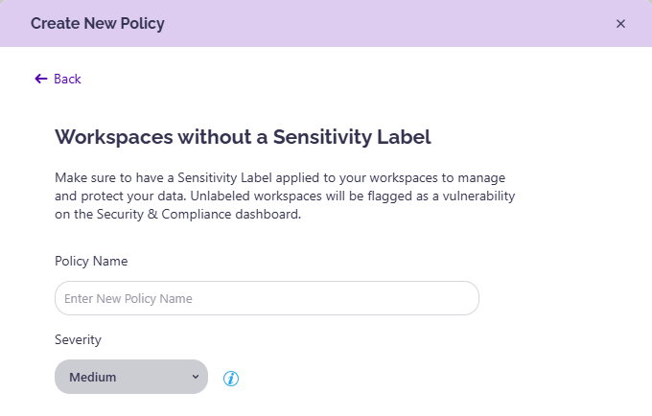Select the word Medium in Severity selector
The width and height of the screenshot is (652, 416).
pos(93,377)
